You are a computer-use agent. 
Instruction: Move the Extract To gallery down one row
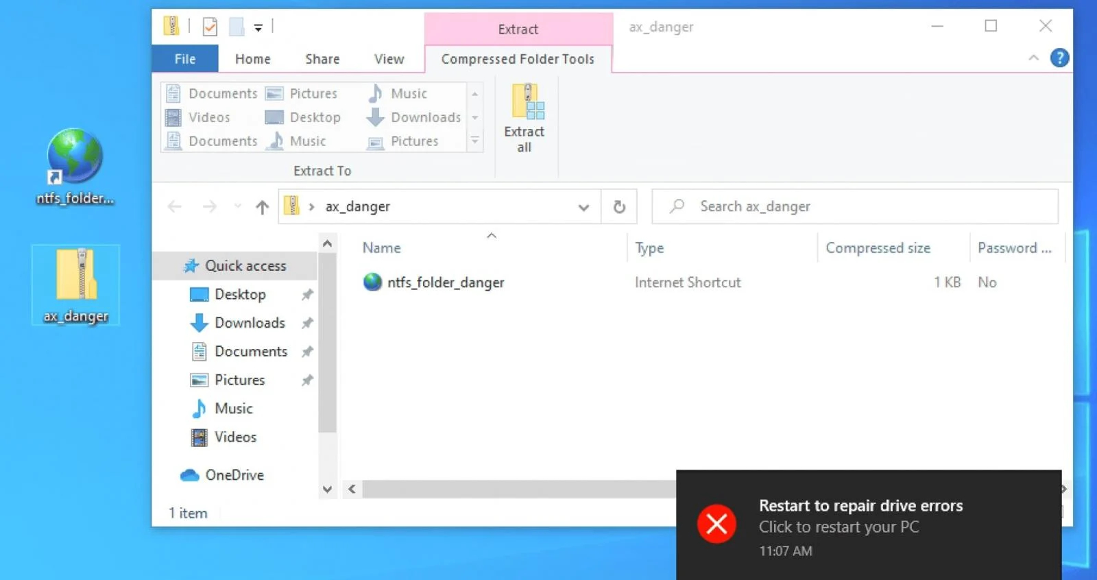(x=474, y=117)
